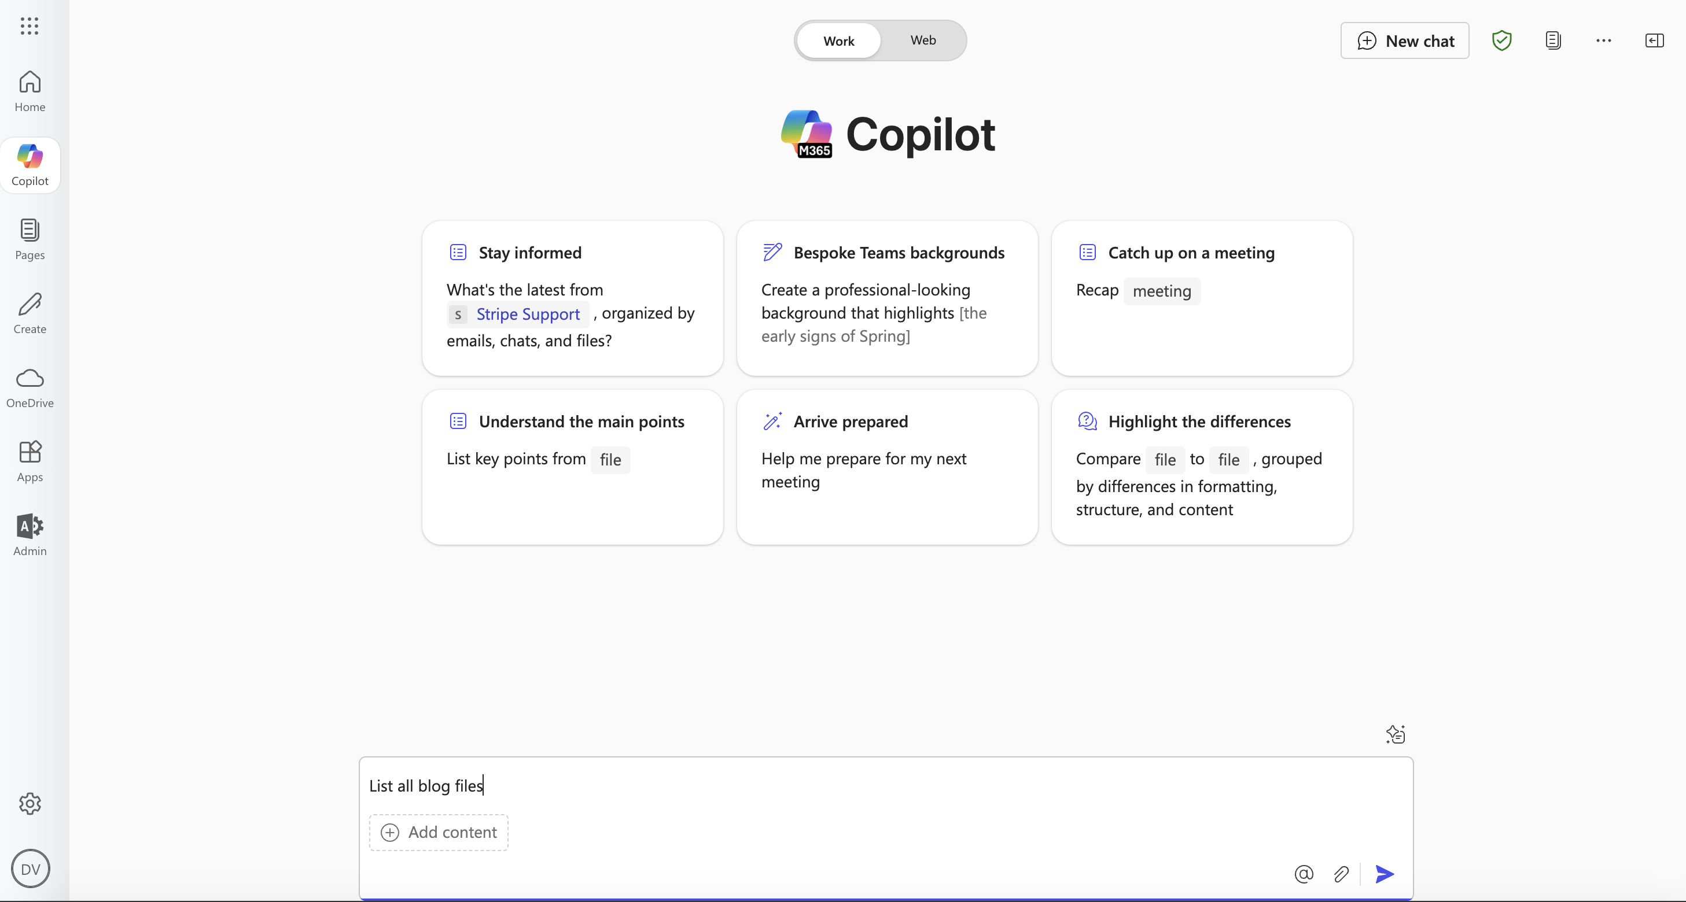Viewport: 1686px width, 902px height.
Task: Start a New chat
Action: pos(1405,40)
